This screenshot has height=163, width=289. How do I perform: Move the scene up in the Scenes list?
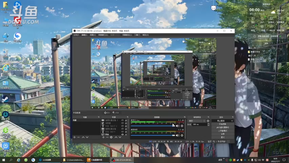(x=83, y=137)
